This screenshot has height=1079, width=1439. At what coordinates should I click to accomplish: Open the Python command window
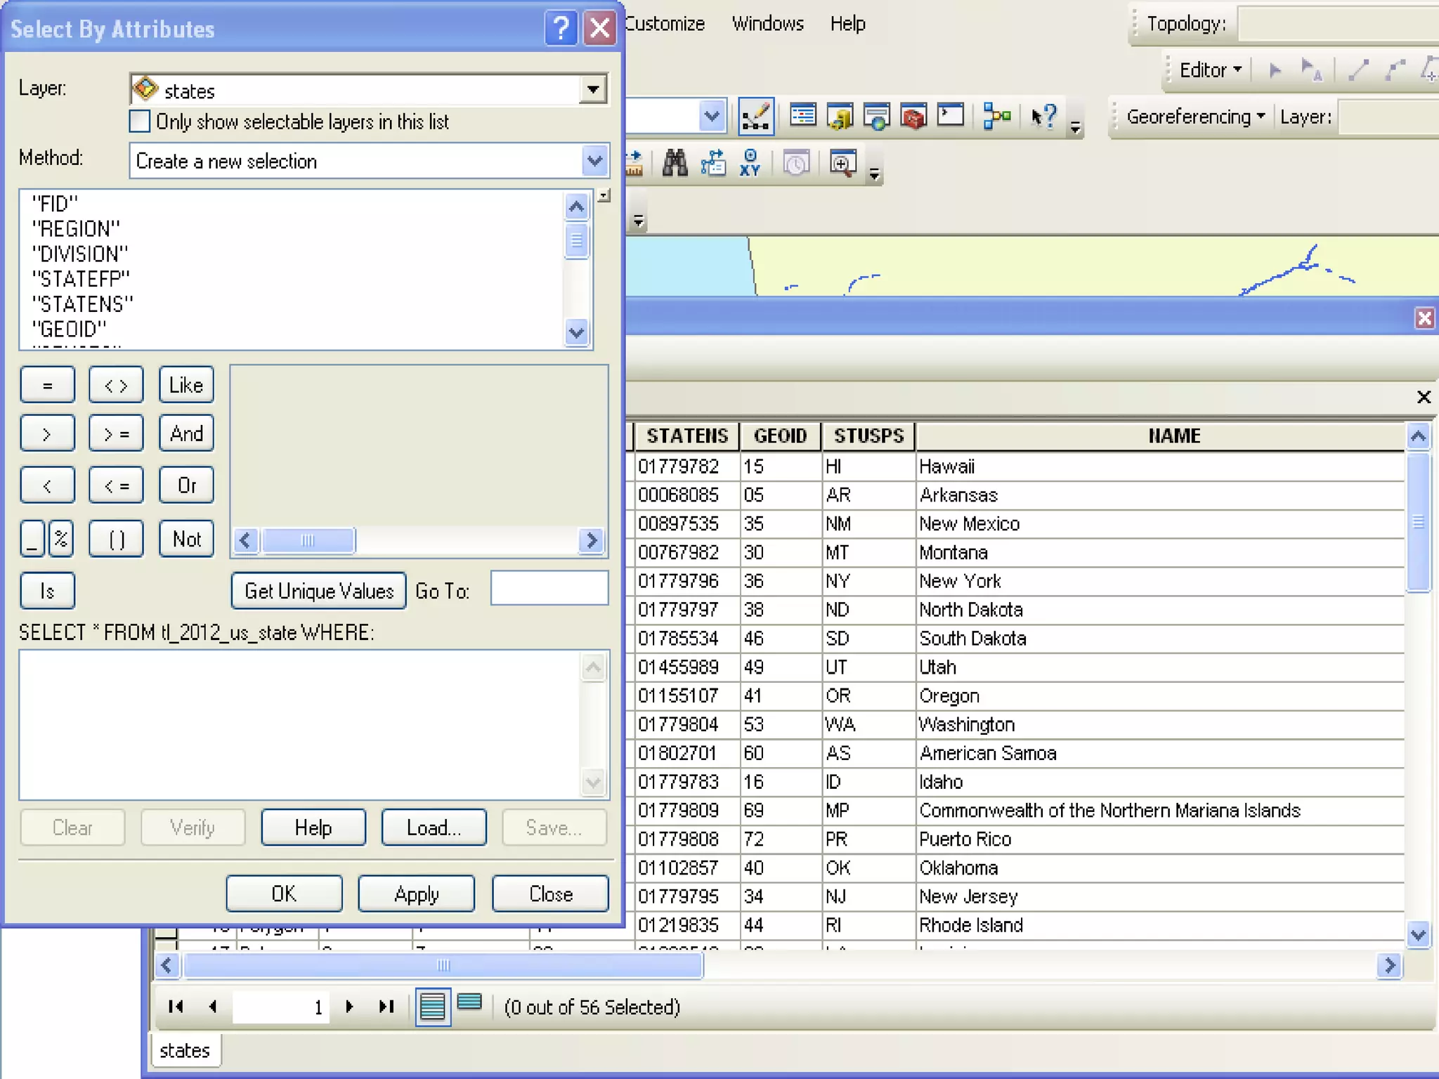(x=951, y=115)
